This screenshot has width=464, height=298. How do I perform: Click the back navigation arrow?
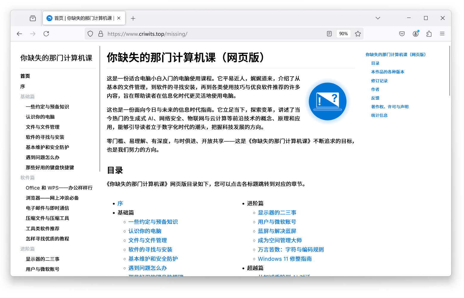point(19,34)
